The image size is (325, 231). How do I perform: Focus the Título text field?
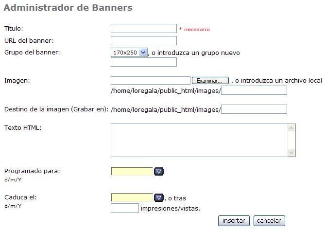pos(143,29)
